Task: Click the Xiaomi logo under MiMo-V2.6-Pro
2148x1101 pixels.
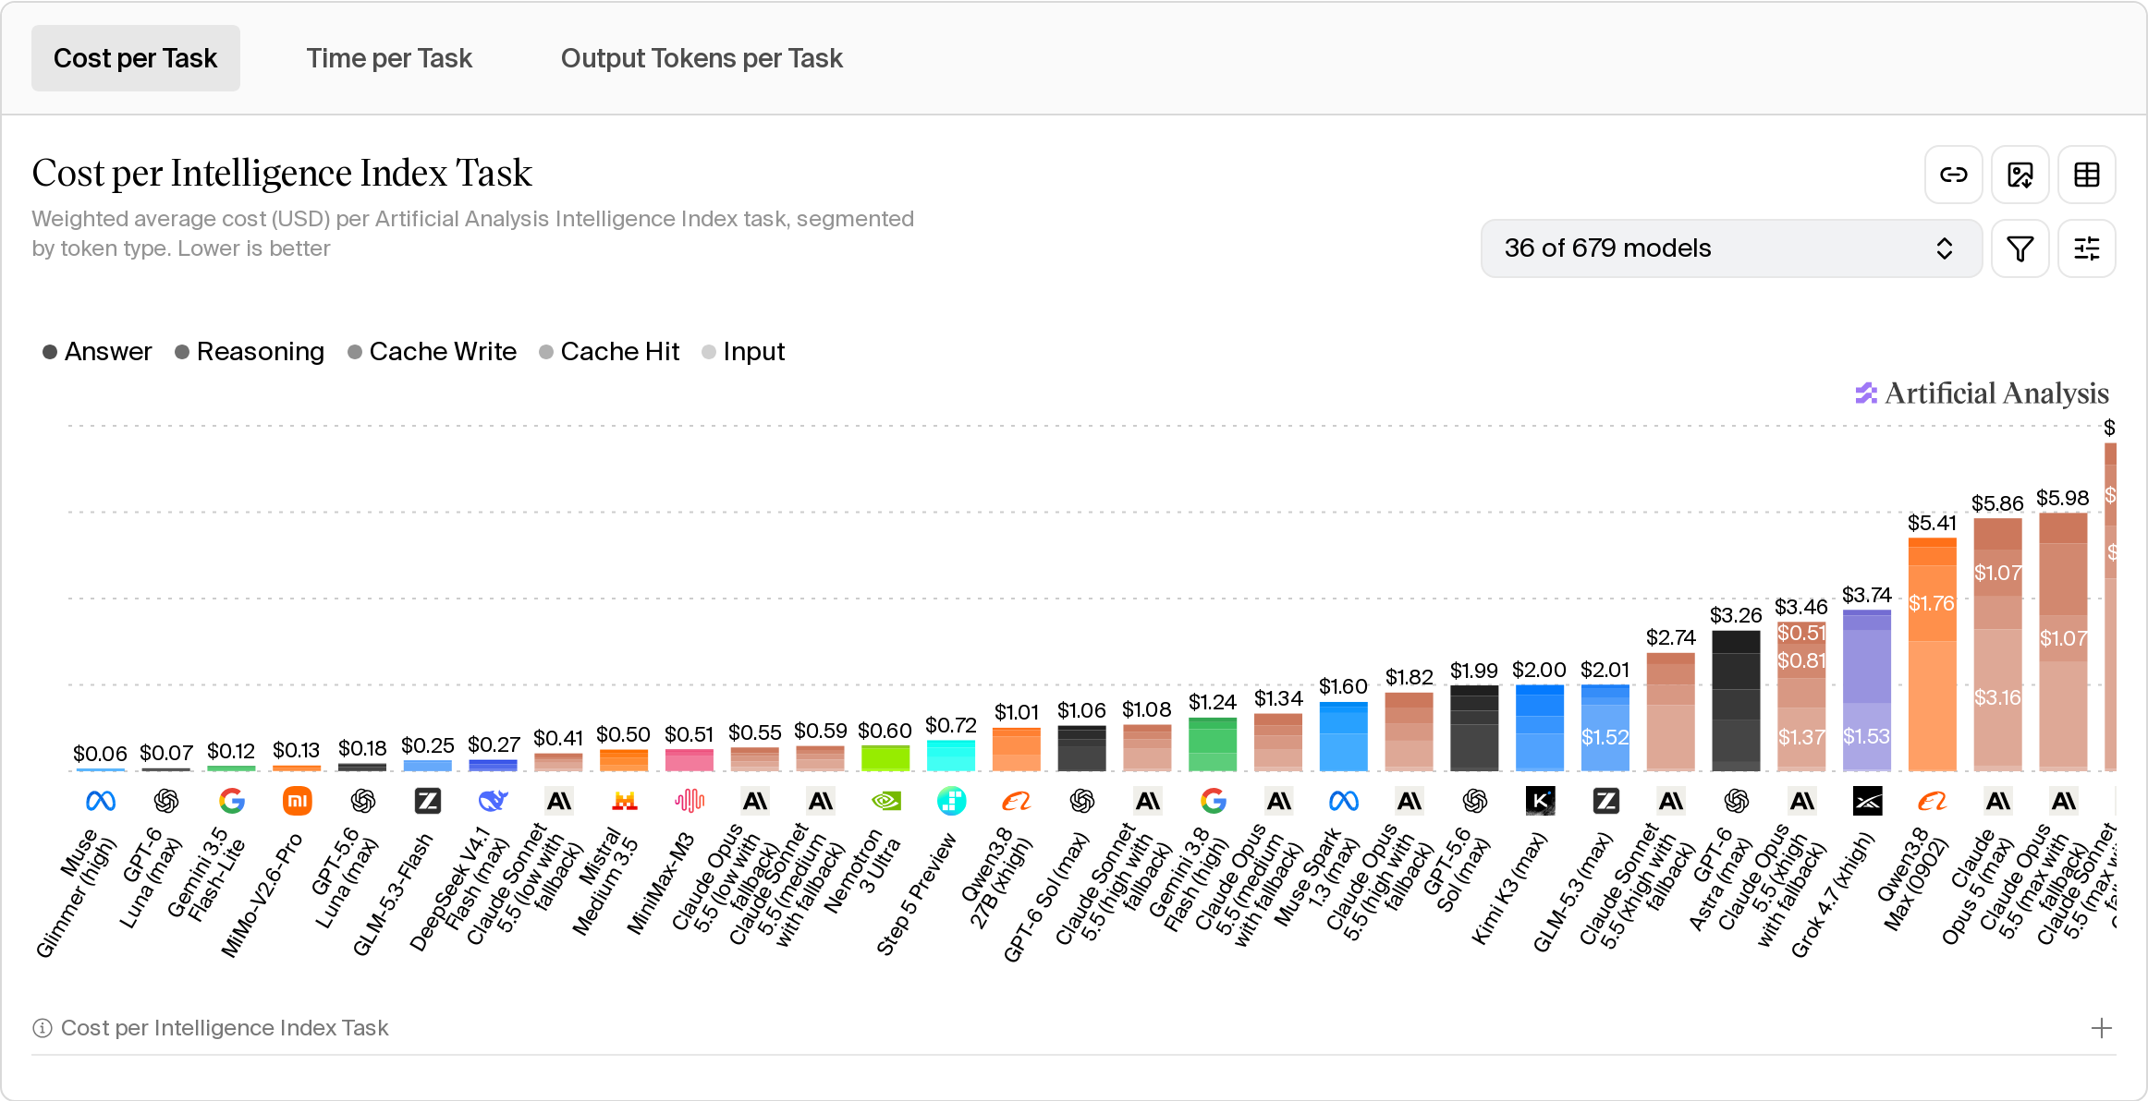Action: [x=297, y=801]
